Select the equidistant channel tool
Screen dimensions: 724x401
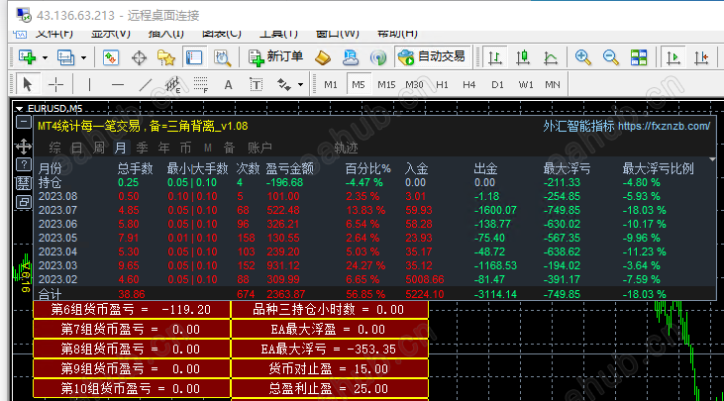click(173, 84)
